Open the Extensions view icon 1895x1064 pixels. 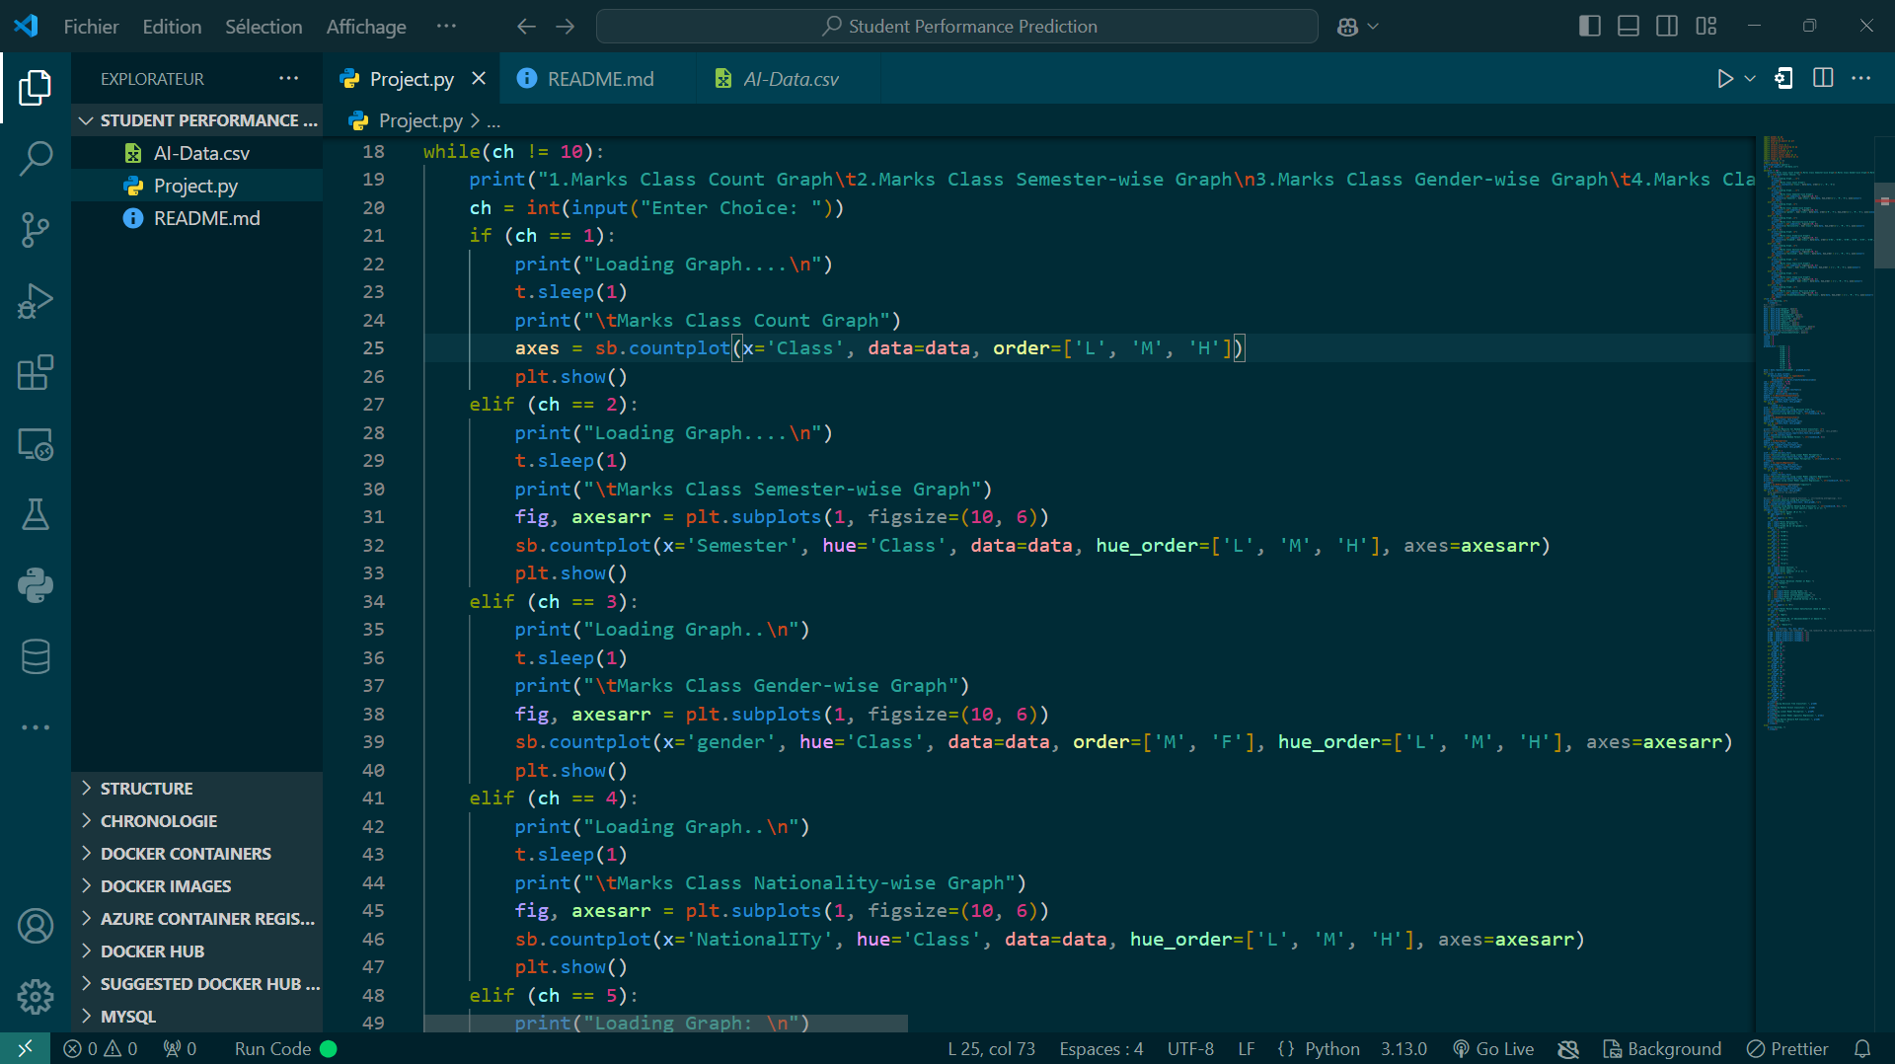pos(36,372)
